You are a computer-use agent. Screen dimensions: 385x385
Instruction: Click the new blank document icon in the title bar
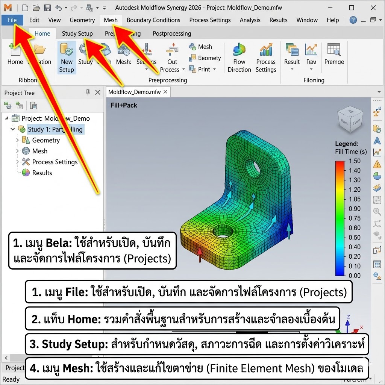(25, 8)
